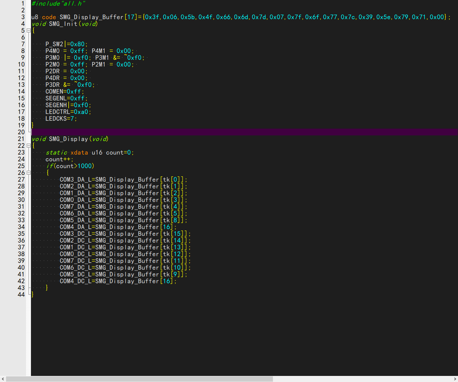This screenshot has height=382, width=458.
Task: Click the COM6_DC_L assignment line
Action: click(125, 268)
